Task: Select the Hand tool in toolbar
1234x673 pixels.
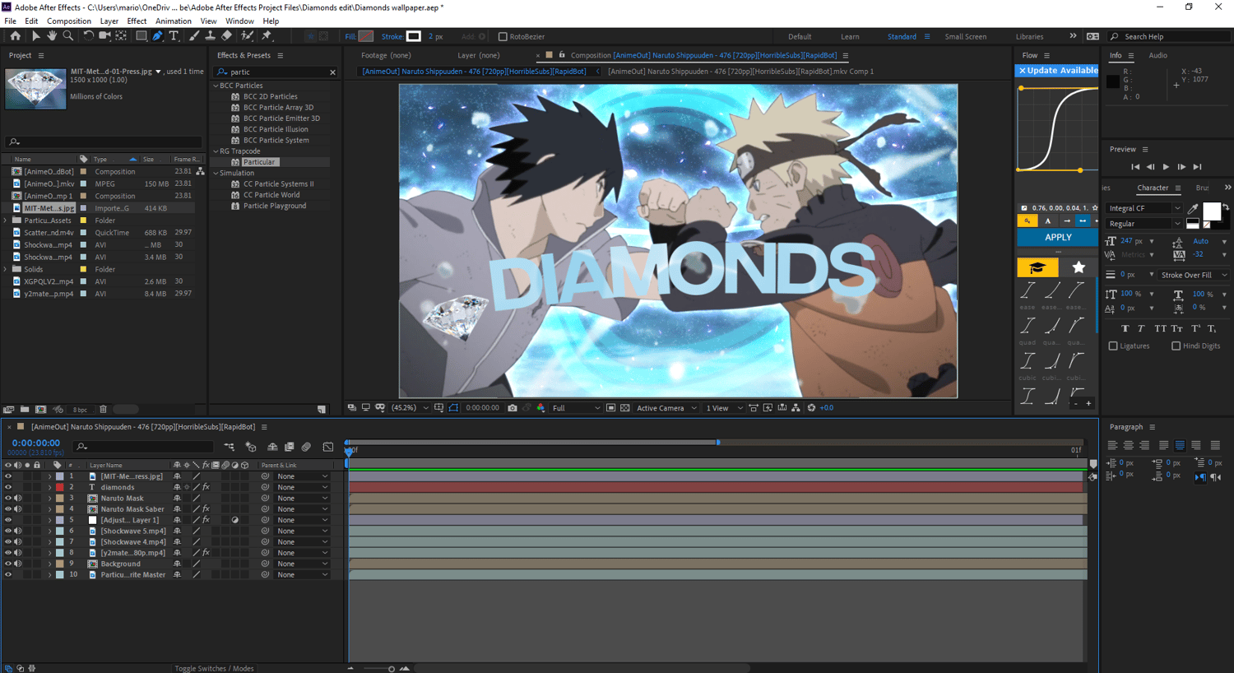Action: click(x=52, y=36)
